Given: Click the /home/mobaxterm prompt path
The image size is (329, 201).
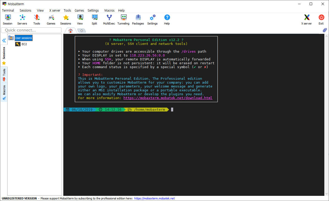Looking at the screenshot, I should pyautogui.click(x=149, y=110).
